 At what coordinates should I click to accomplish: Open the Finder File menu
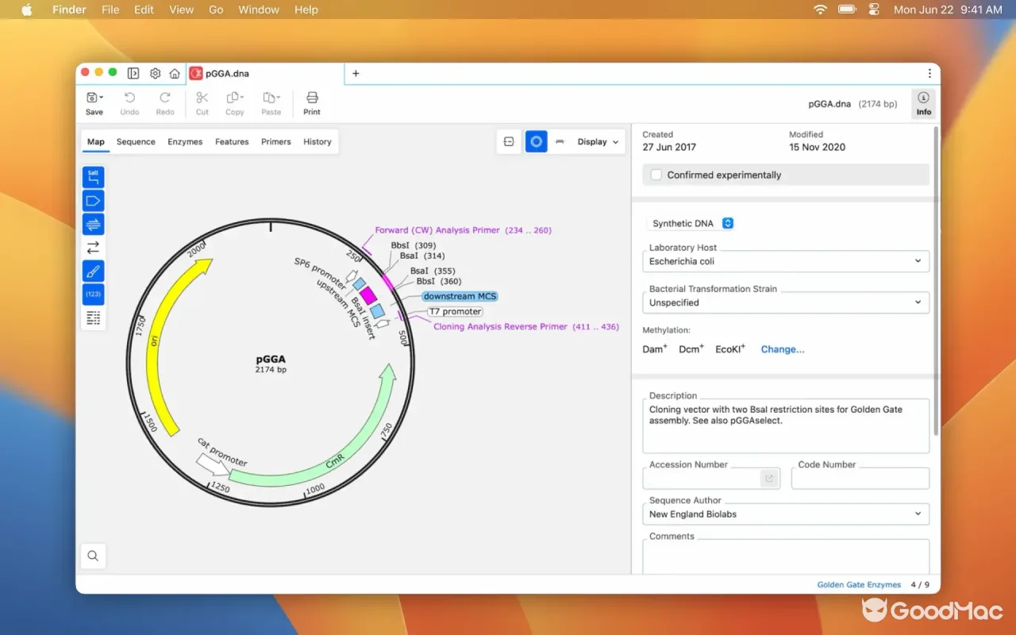(110, 10)
